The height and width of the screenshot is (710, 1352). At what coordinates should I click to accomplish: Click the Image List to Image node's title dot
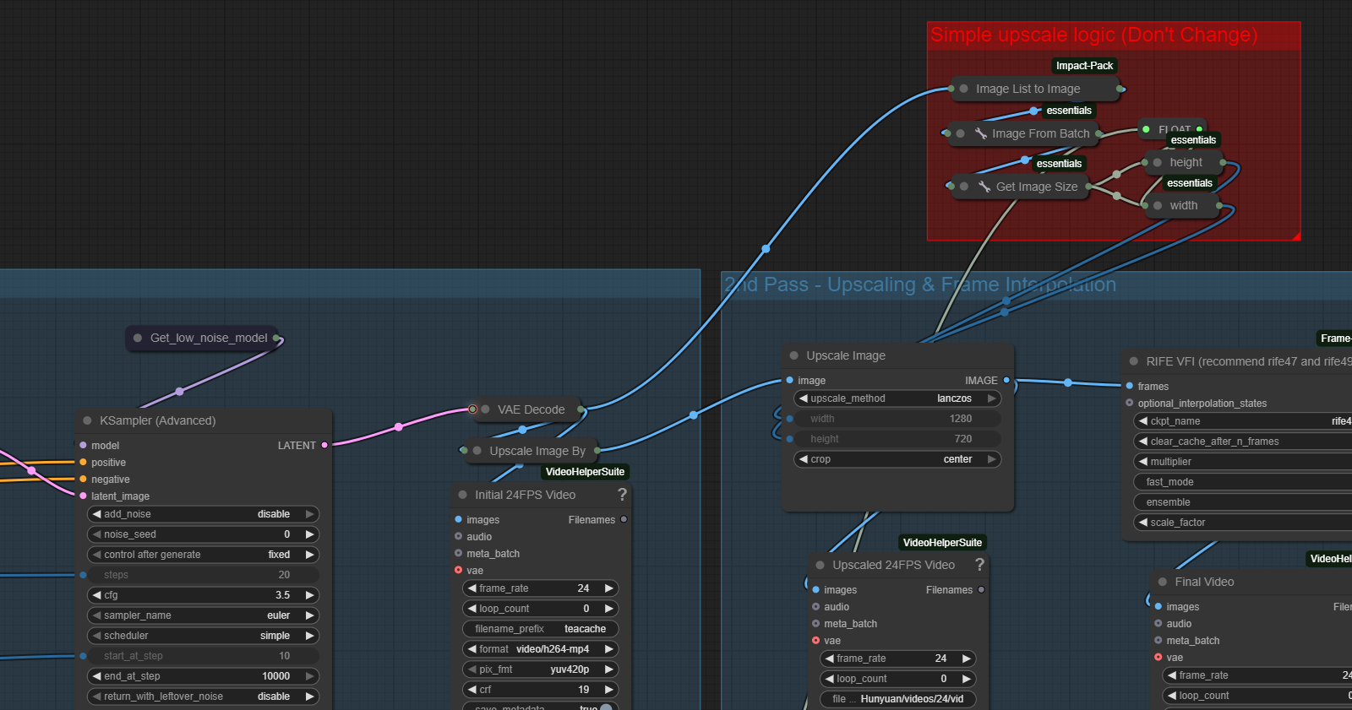point(963,89)
